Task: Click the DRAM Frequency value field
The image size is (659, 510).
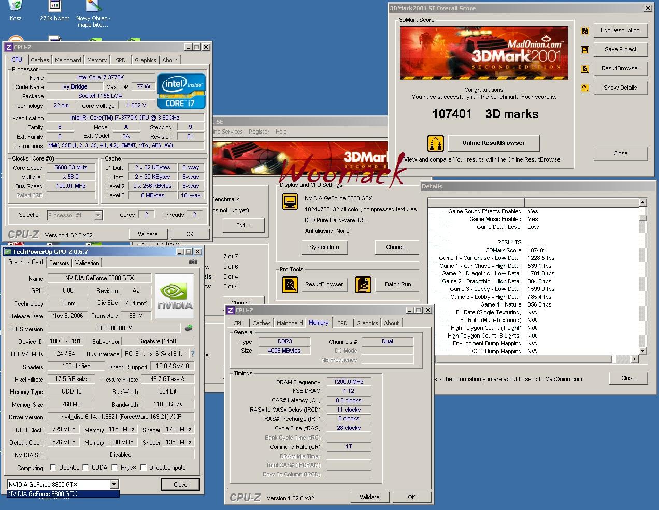Action: [x=349, y=382]
